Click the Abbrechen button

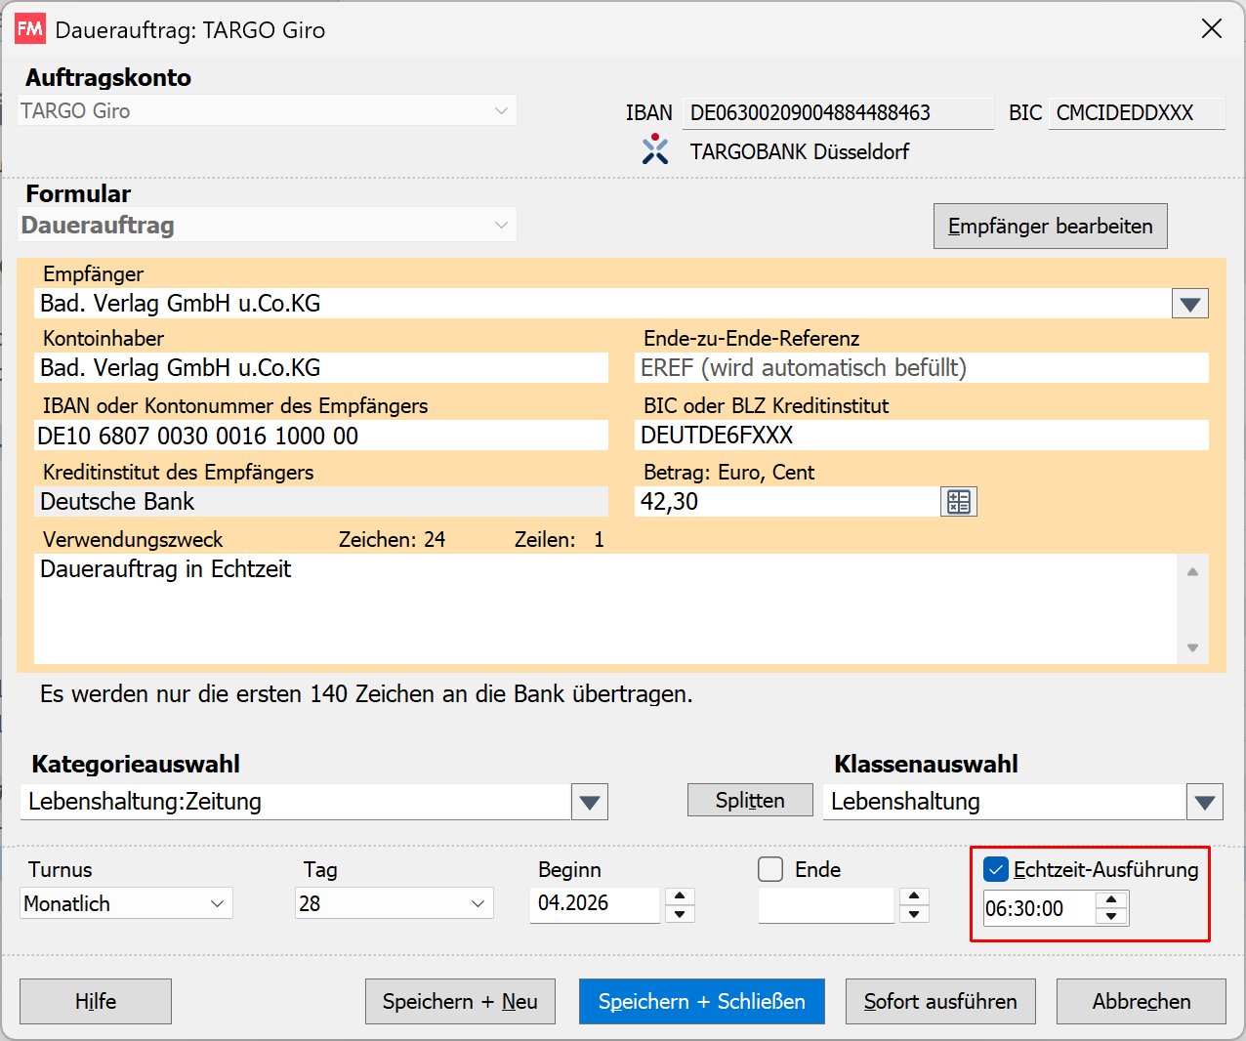tap(1141, 1001)
